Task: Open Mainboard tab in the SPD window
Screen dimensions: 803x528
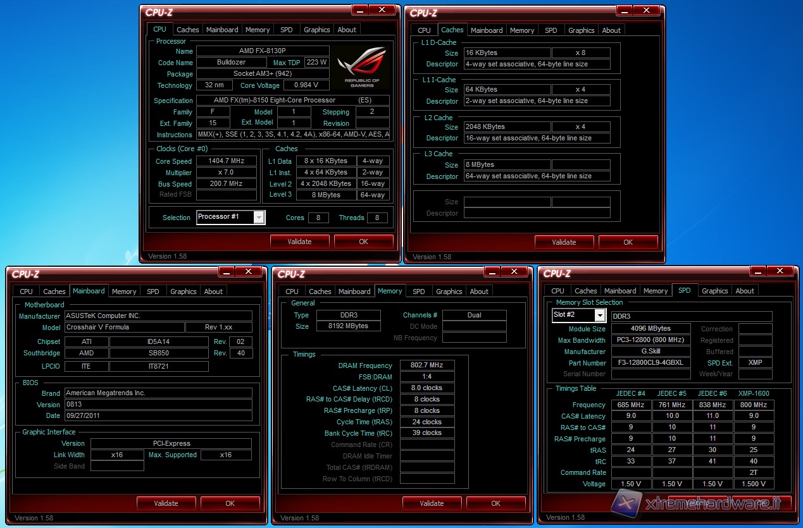Action: click(x=620, y=291)
